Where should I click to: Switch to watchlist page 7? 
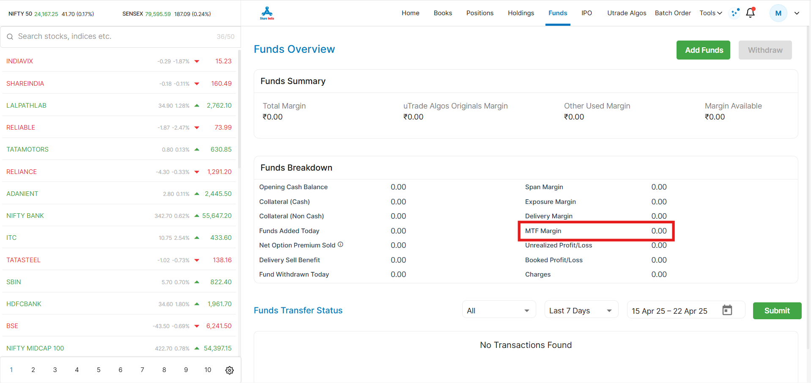[x=142, y=369]
